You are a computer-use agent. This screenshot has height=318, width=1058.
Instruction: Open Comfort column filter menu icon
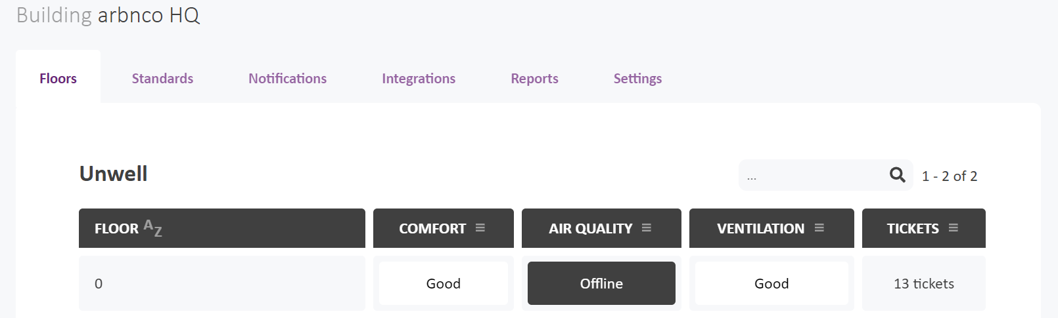[480, 228]
